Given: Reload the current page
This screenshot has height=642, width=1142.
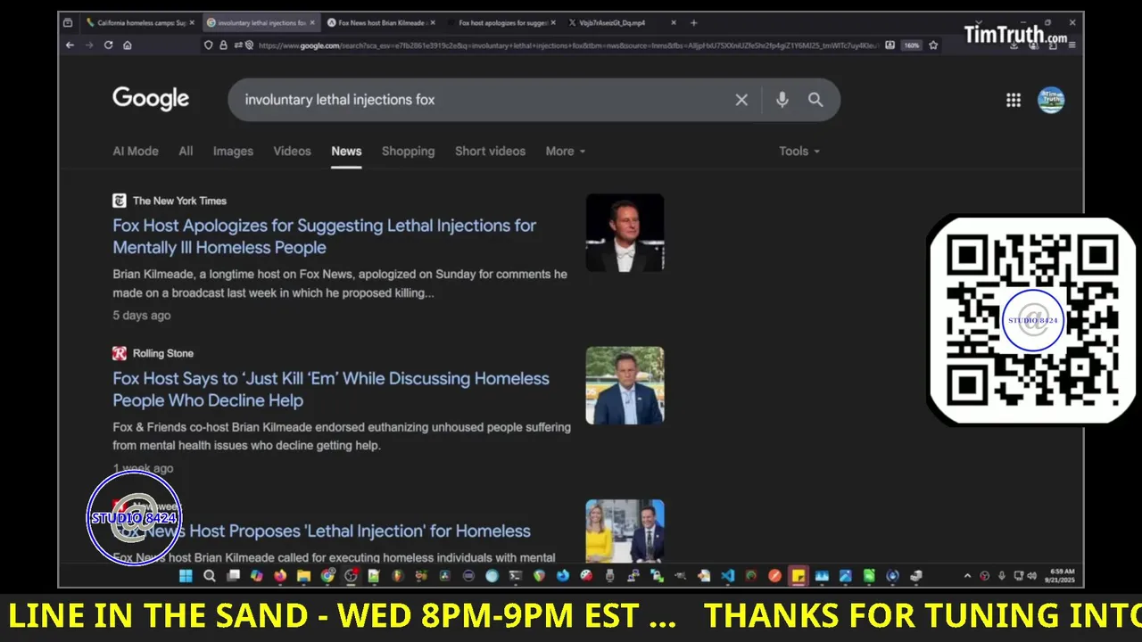Looking at the screenshot, I should 108,45.
